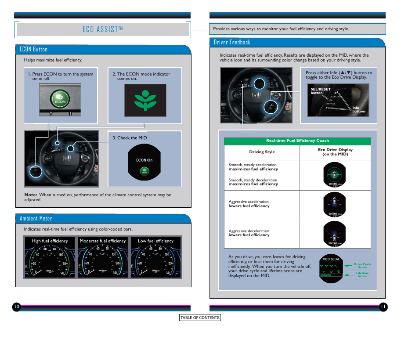This screenshot has height=343, width=419.
Task: Click the Ambient Meter section header
Action: point(103,219)
